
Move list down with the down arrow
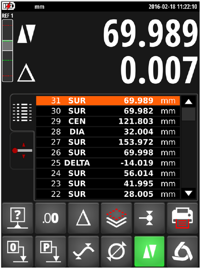pos(189,194)
